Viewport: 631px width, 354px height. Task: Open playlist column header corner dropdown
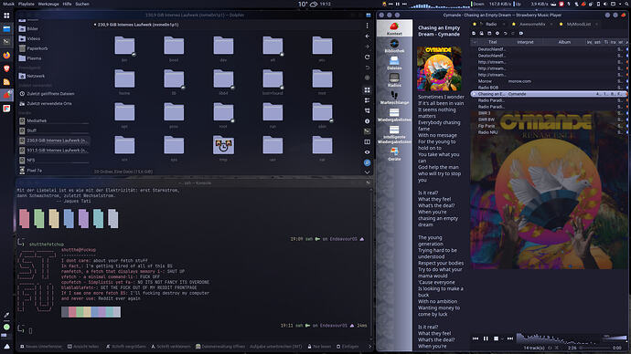[474, 42]
